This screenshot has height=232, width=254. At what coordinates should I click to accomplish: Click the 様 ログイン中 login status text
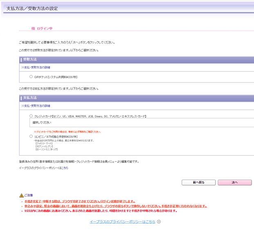tap(42, 29)
